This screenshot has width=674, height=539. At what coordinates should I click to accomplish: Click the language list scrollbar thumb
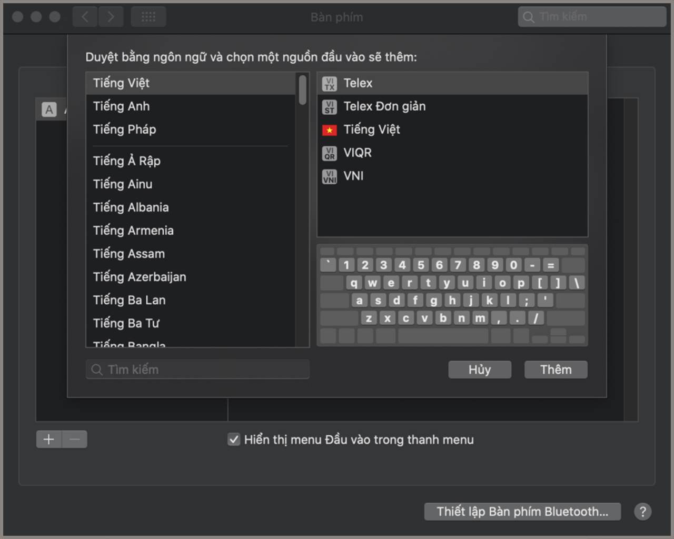[302, 90]
